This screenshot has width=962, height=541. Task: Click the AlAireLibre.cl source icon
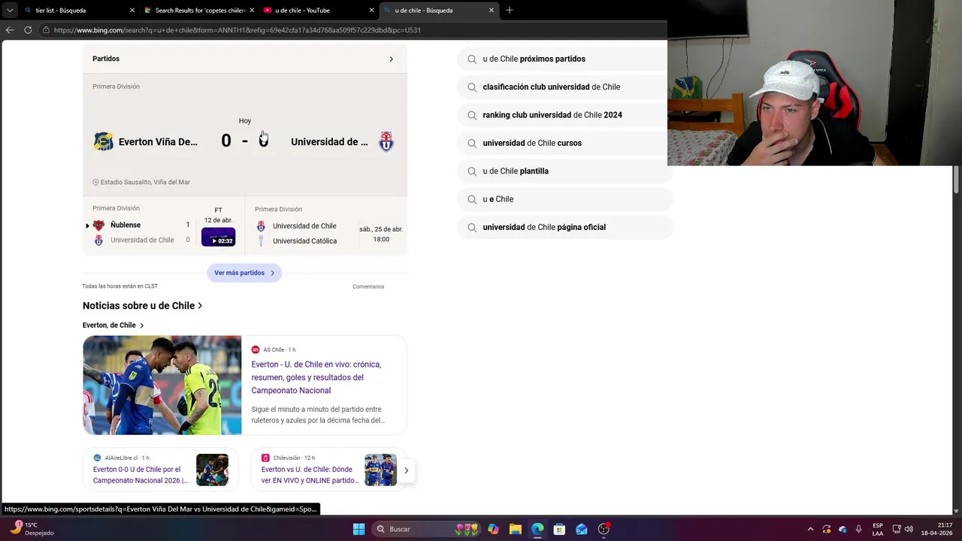tap(97, 458)
